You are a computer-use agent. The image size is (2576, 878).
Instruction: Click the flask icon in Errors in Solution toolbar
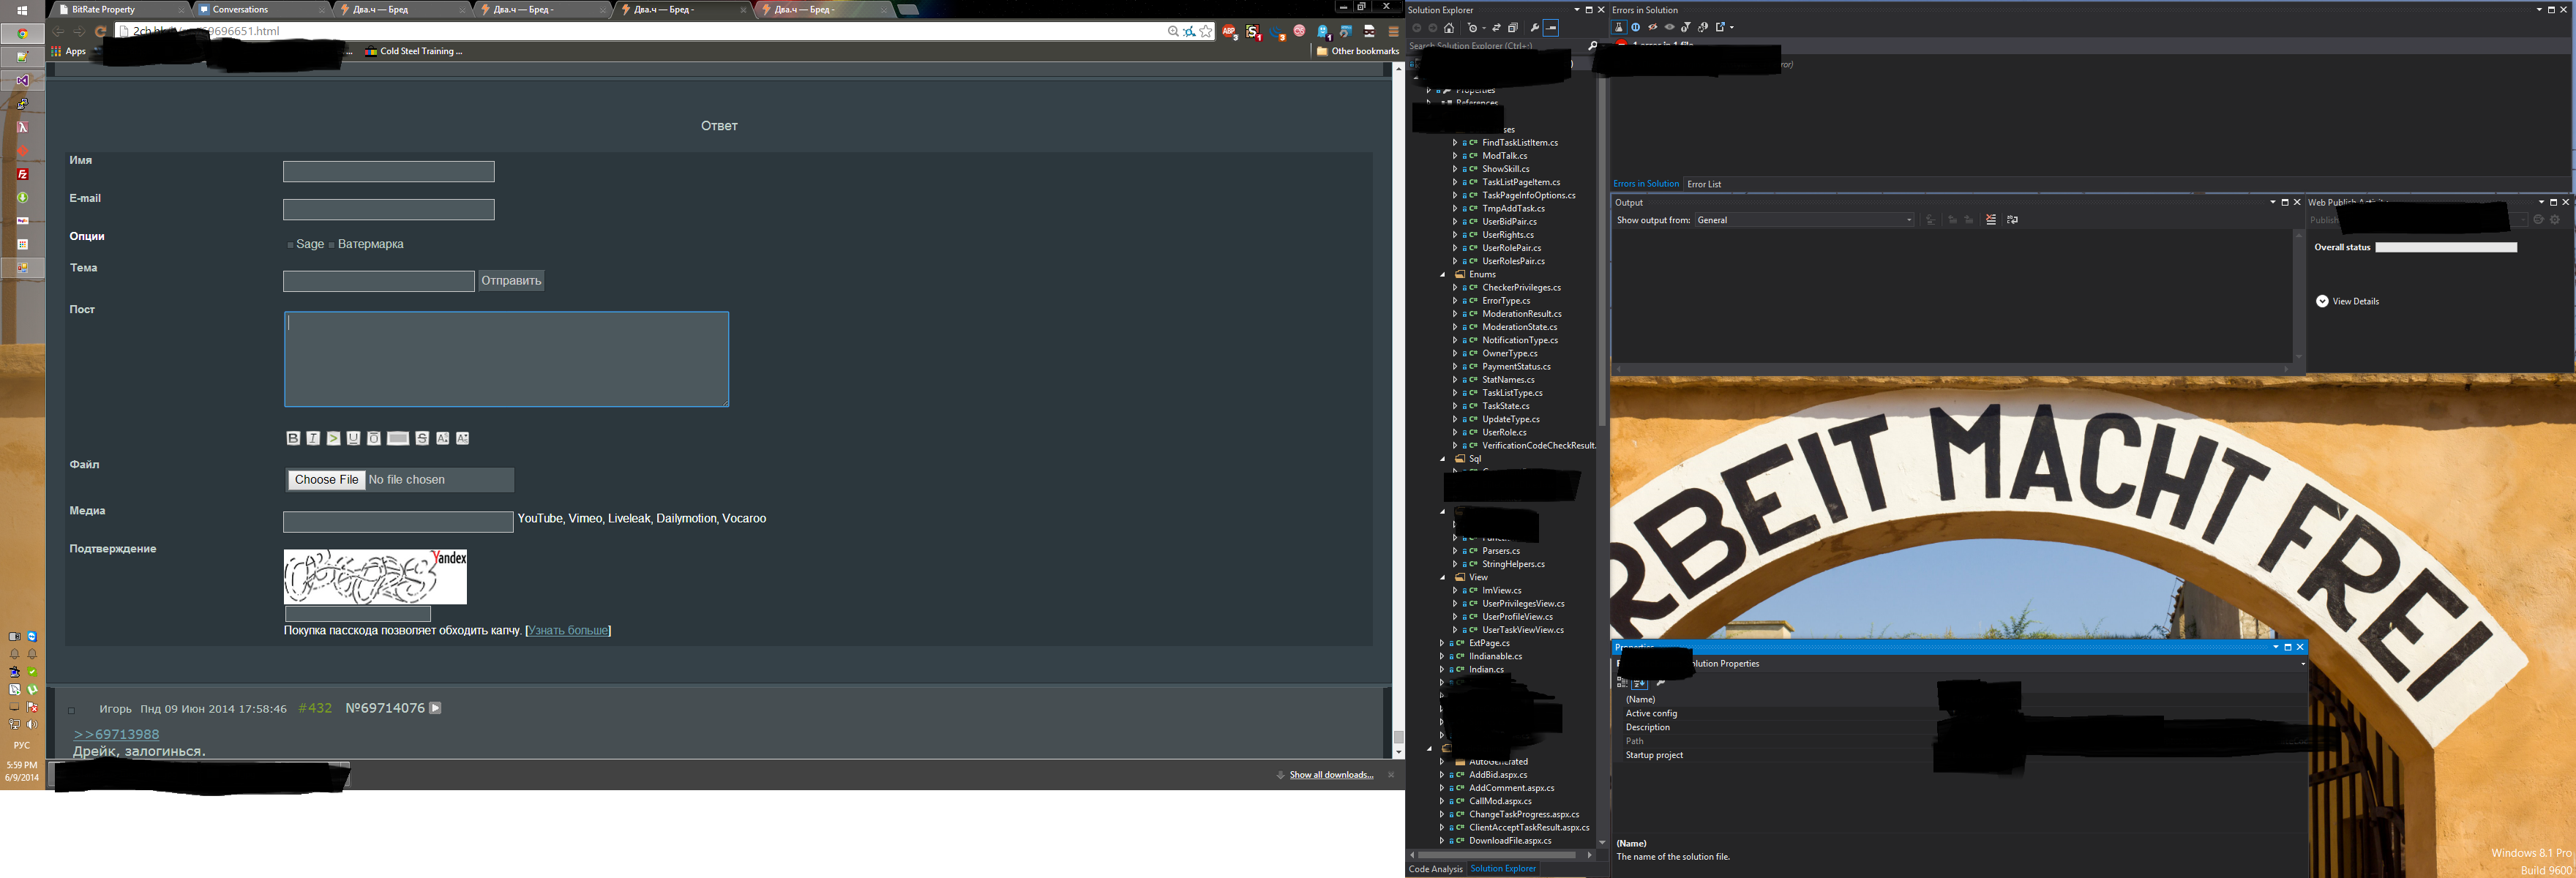coord(1619,27)
